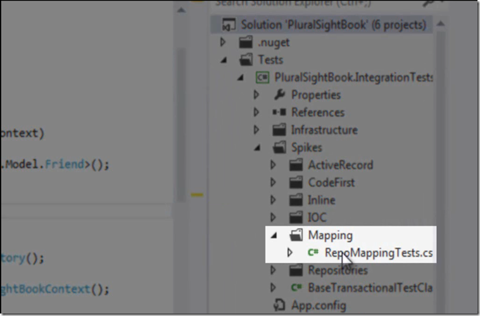Select the ActiveRecord label
This screenshot has height=316, width=480.
(341, 165)
